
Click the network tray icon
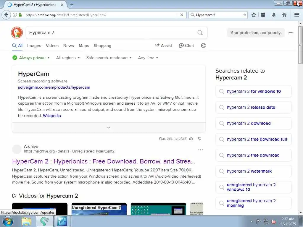tap(266, 222)
